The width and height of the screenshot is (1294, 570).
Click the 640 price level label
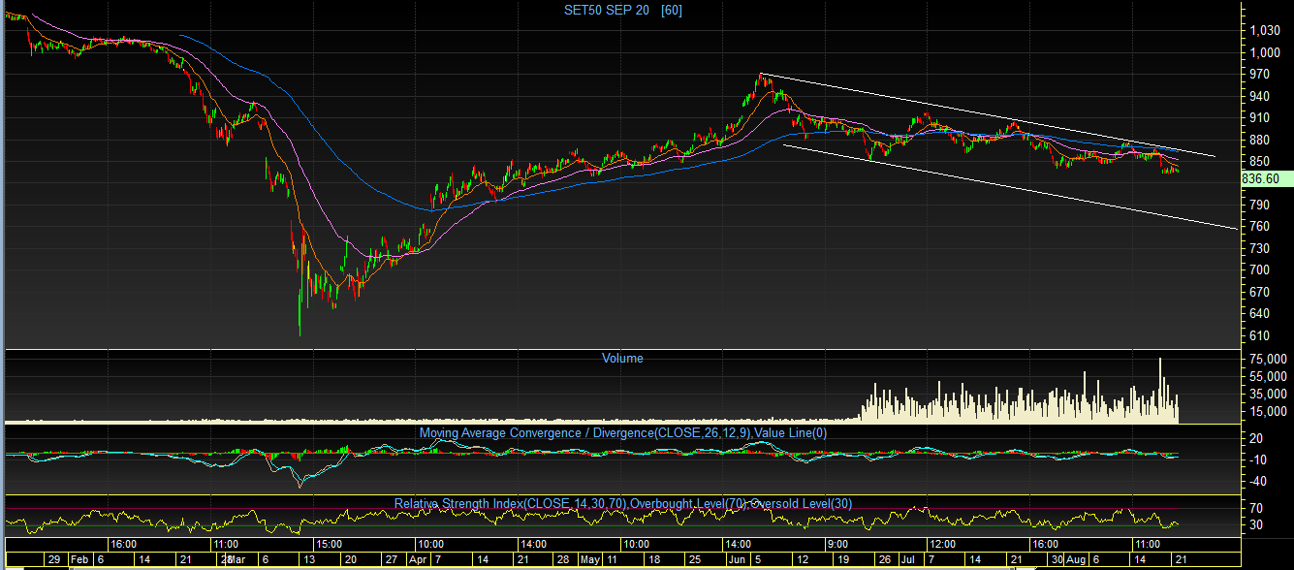click(x=1258, y=314)
